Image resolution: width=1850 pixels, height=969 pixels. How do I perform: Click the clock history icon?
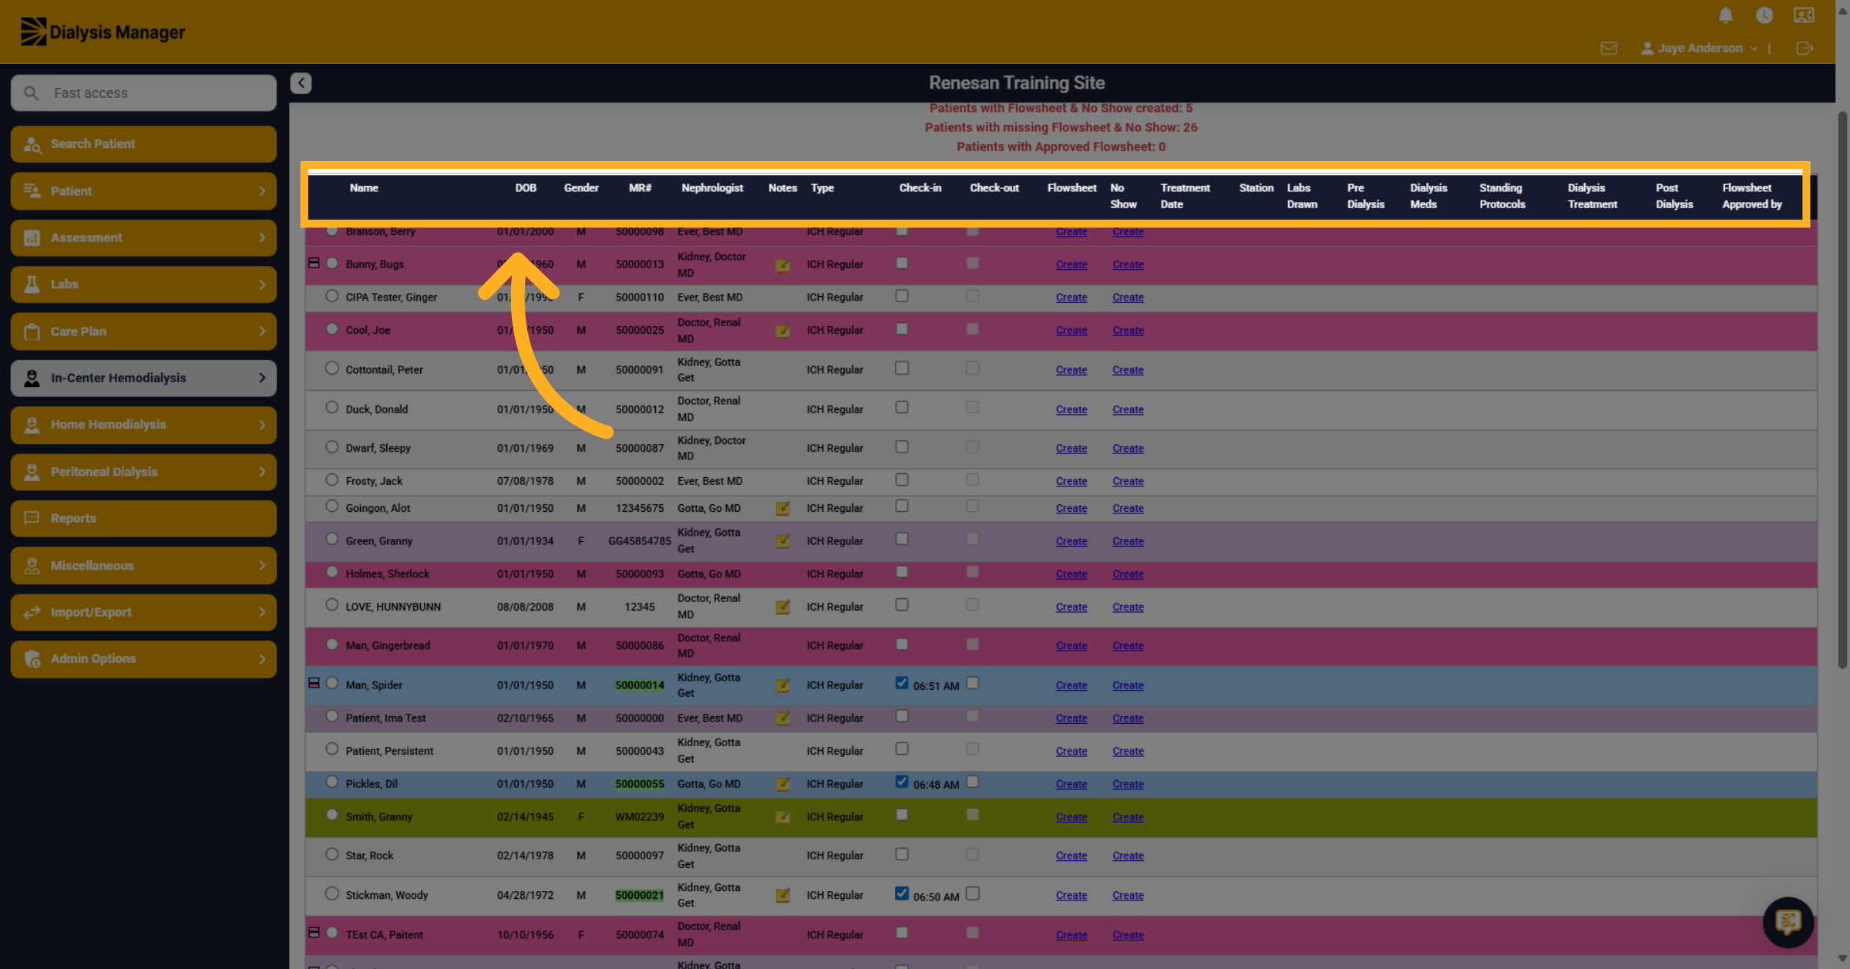1764,15
